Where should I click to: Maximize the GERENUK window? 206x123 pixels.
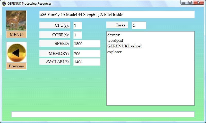pos(190,3)
